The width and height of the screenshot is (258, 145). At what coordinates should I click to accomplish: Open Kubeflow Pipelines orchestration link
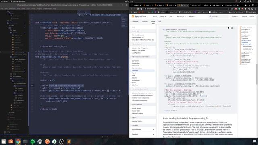click(x=137, y=113)
